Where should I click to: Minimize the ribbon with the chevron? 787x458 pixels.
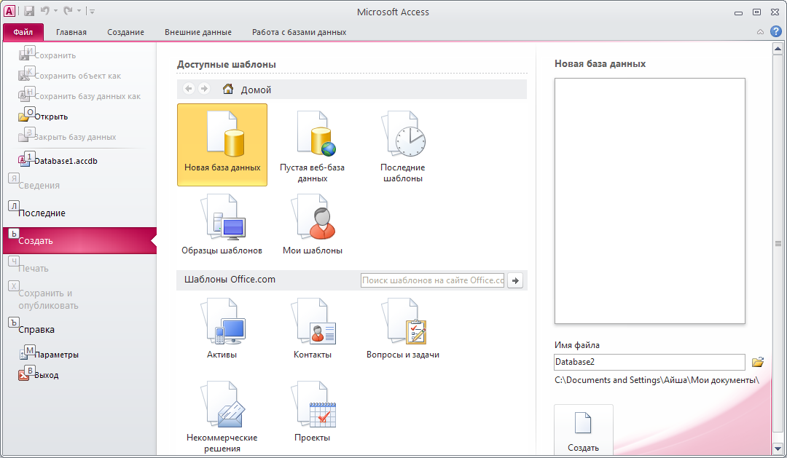[760, 32]
